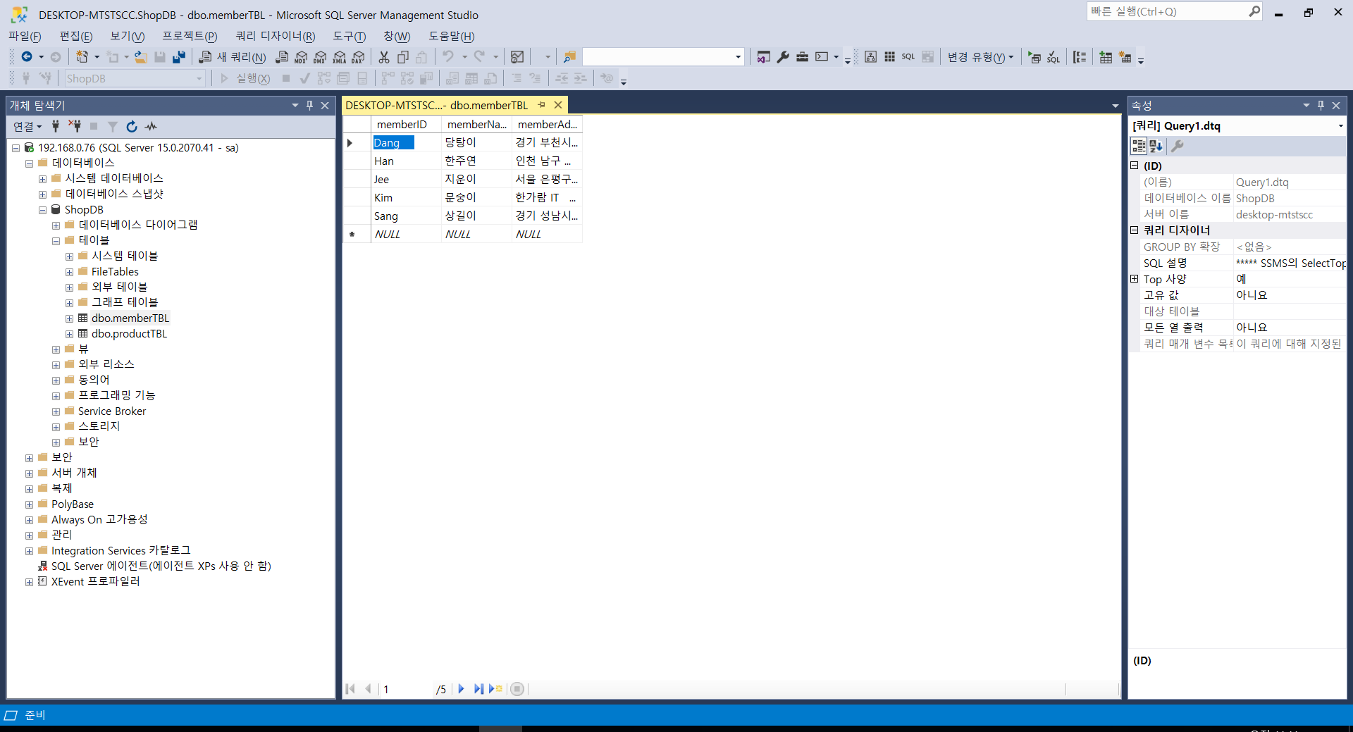Click the Open File folder icon

pos(141,57)
